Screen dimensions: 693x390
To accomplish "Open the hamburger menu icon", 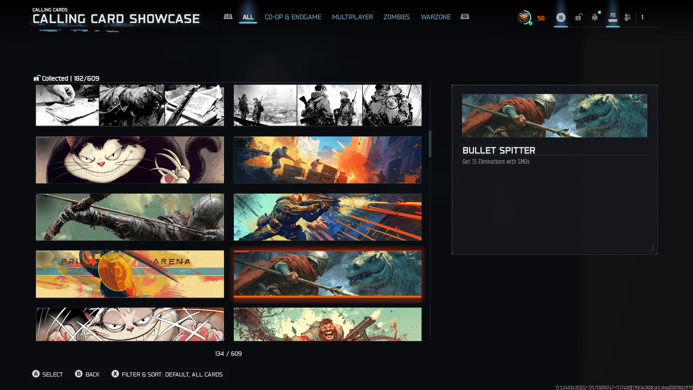I will [561, 17].
